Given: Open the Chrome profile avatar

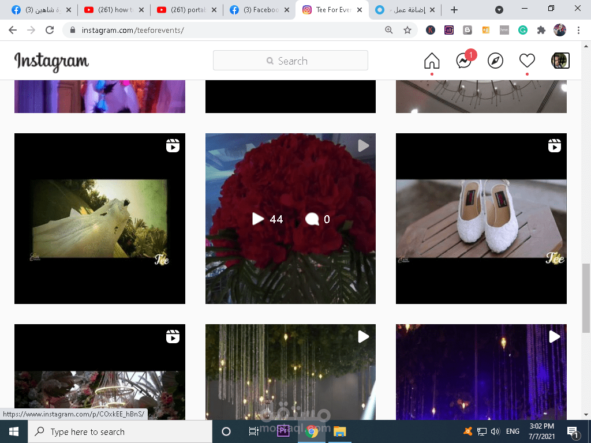Looking at the screenshot, I should [x=560, y=30].
